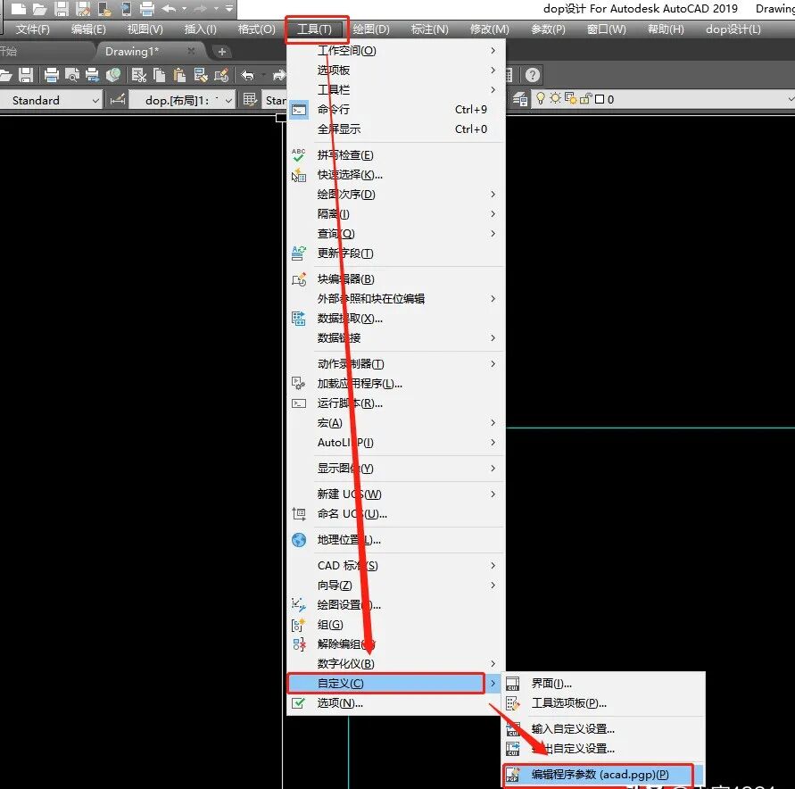Toggle layer 0 on/off light bulb
This screenshot has height=789, width=795.
tap(541, 98)
